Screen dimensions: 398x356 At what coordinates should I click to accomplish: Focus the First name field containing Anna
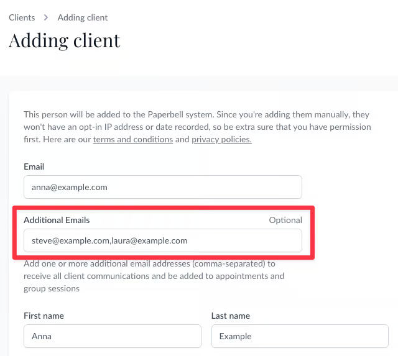[113, 336]
